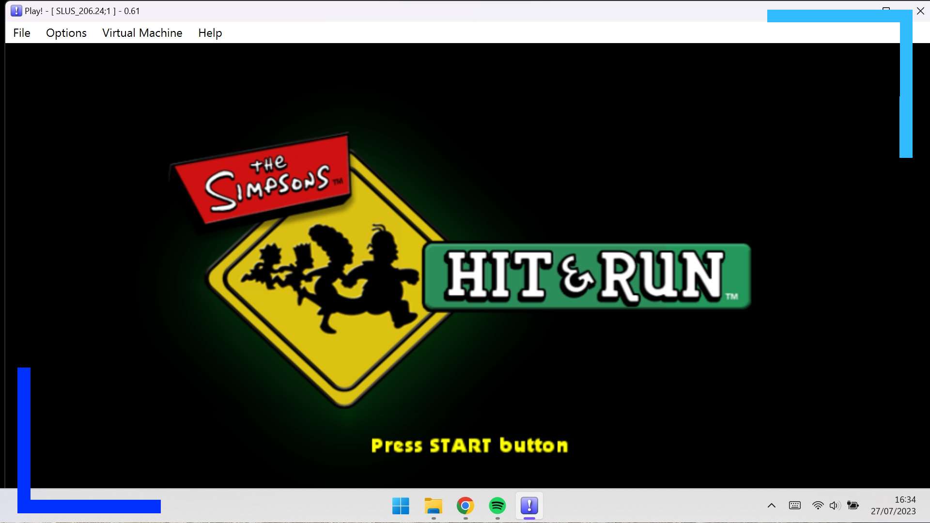The height and width of the screenshot is (523, 930).
Task: Close the Play! emulator window
Action: pyautogui.click(x=920, y=11)
